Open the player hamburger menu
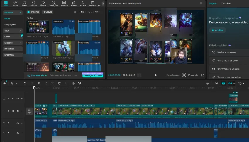Image resolution: width=249 pixels, height=142 pixels. tap(201, 3)
